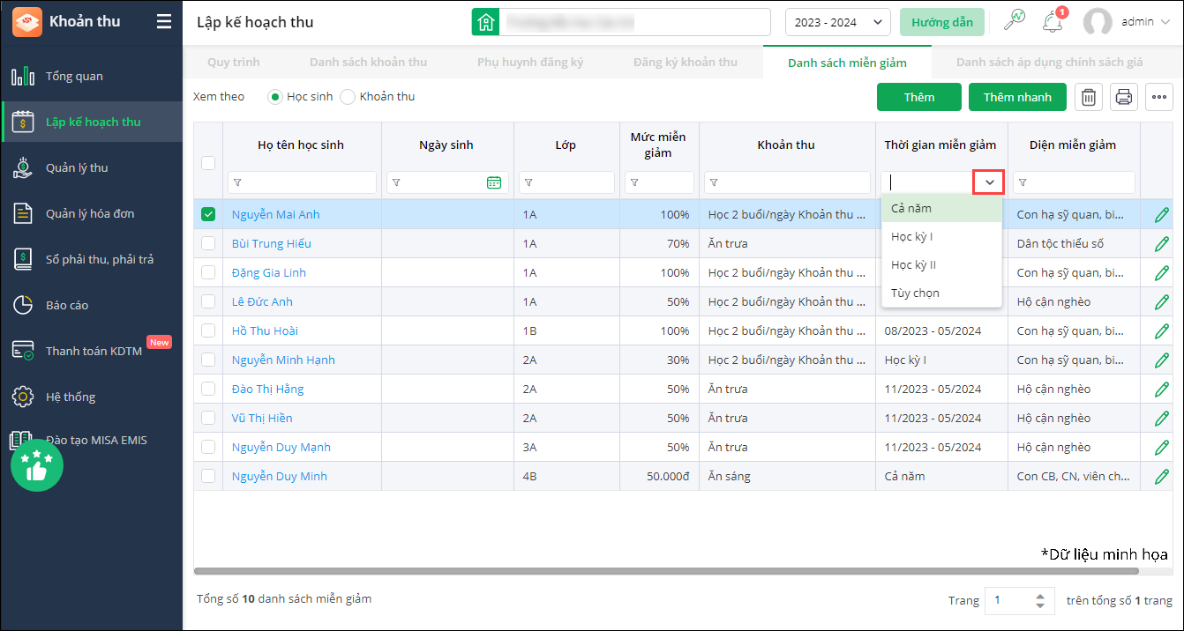Click the thumbs-up feedback badge

pos(37,465)
